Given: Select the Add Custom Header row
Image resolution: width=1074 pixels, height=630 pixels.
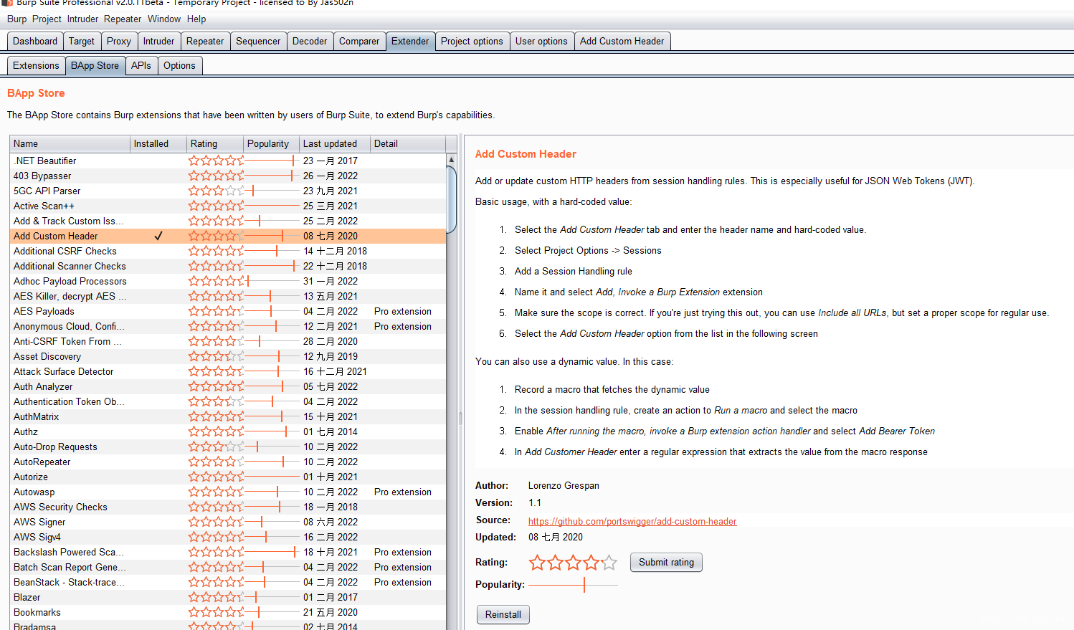Looking at the screenshot, I should tap(228, 236).
